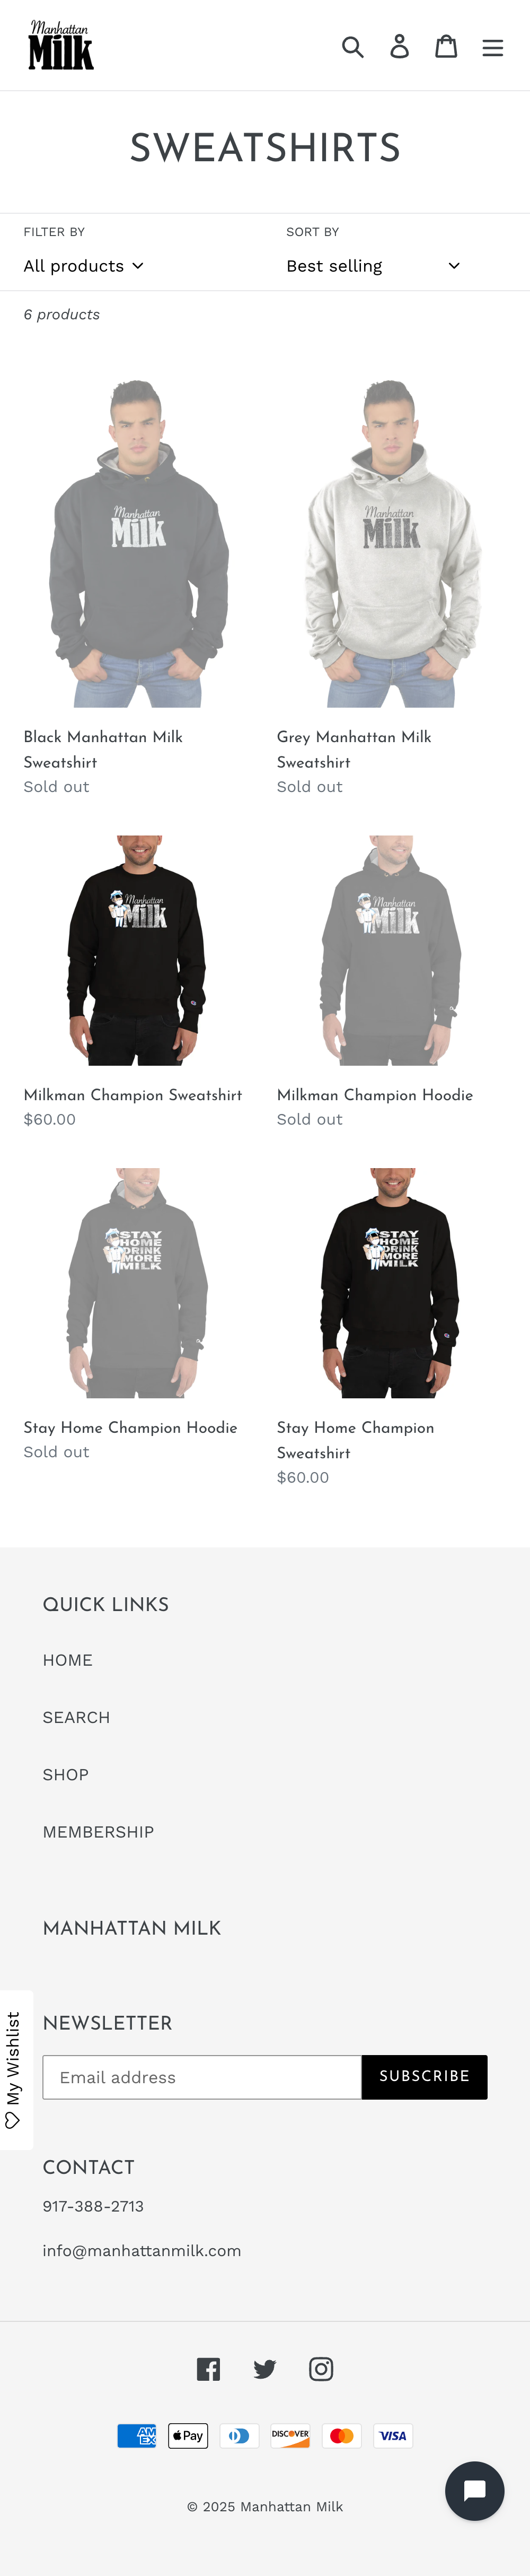530x2576 pixels.
Task: Click the Email address input field
Action: [202, 2077]
